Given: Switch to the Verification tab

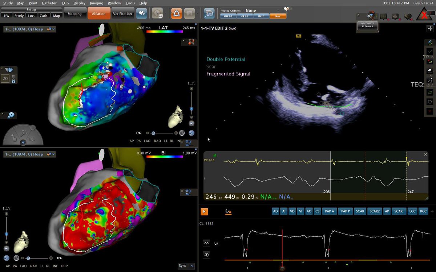Looking at the screenshot, I should [x=122, y=14].
